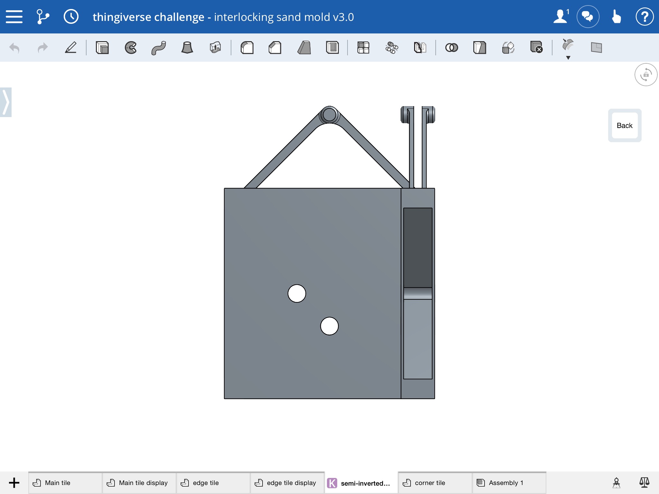Select the Draft tool
The image size is (659, 494).
coord(304,48)
